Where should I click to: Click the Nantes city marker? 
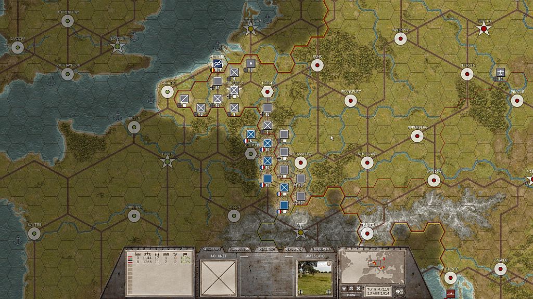tap(34, 233)
